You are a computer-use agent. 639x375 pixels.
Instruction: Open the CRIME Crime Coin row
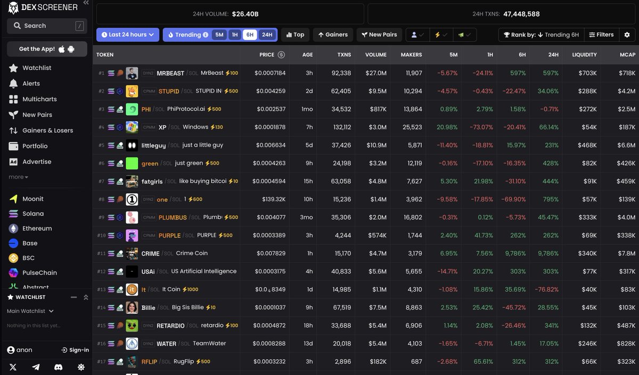[366, 254]
